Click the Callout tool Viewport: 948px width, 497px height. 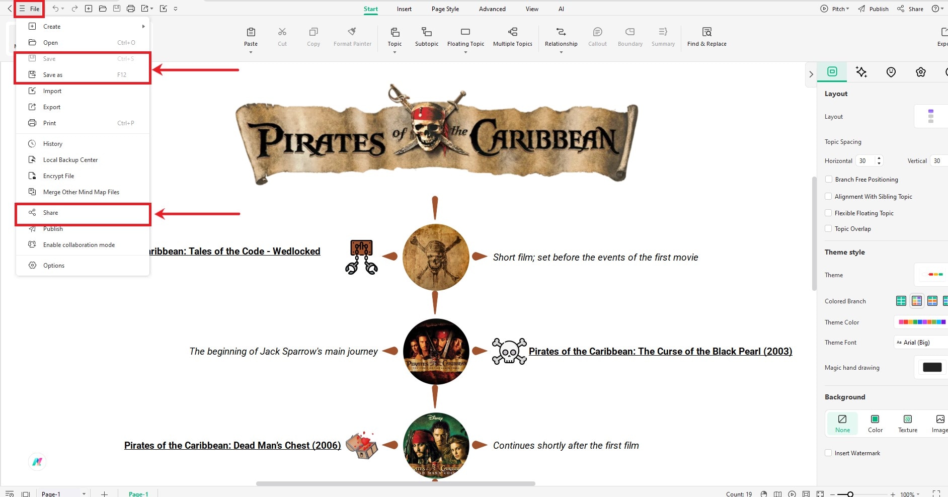[x=597, y=37]
